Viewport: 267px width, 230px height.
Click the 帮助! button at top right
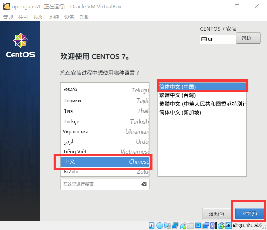[248, 38]
